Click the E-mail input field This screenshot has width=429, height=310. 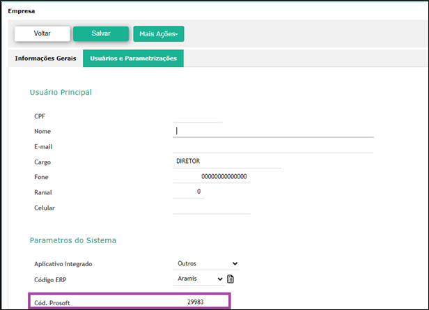coord(273,147)
